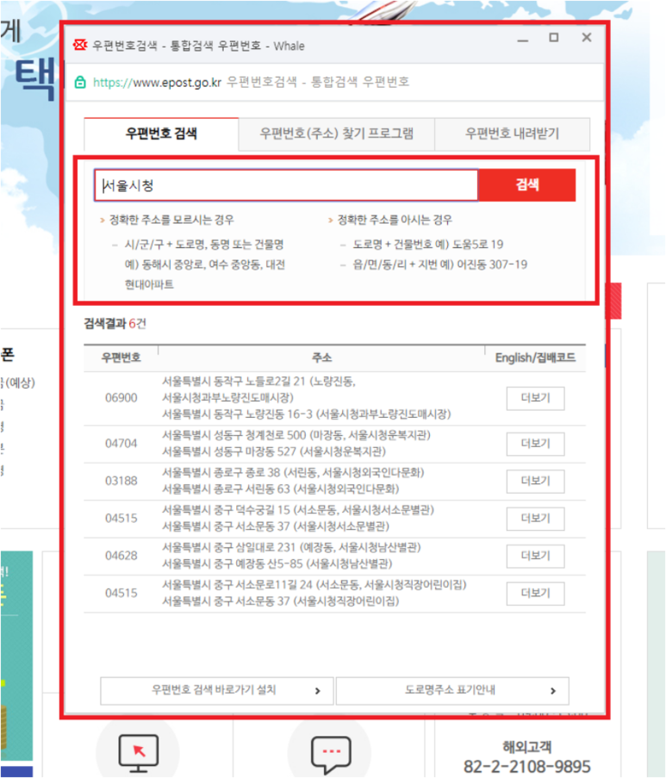Click the page URL www.epost.go.kr

click(x=157, y=83)
